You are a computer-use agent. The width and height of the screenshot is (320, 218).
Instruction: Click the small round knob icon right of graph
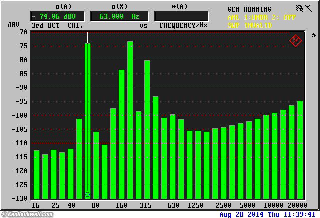tap(313, 36)
